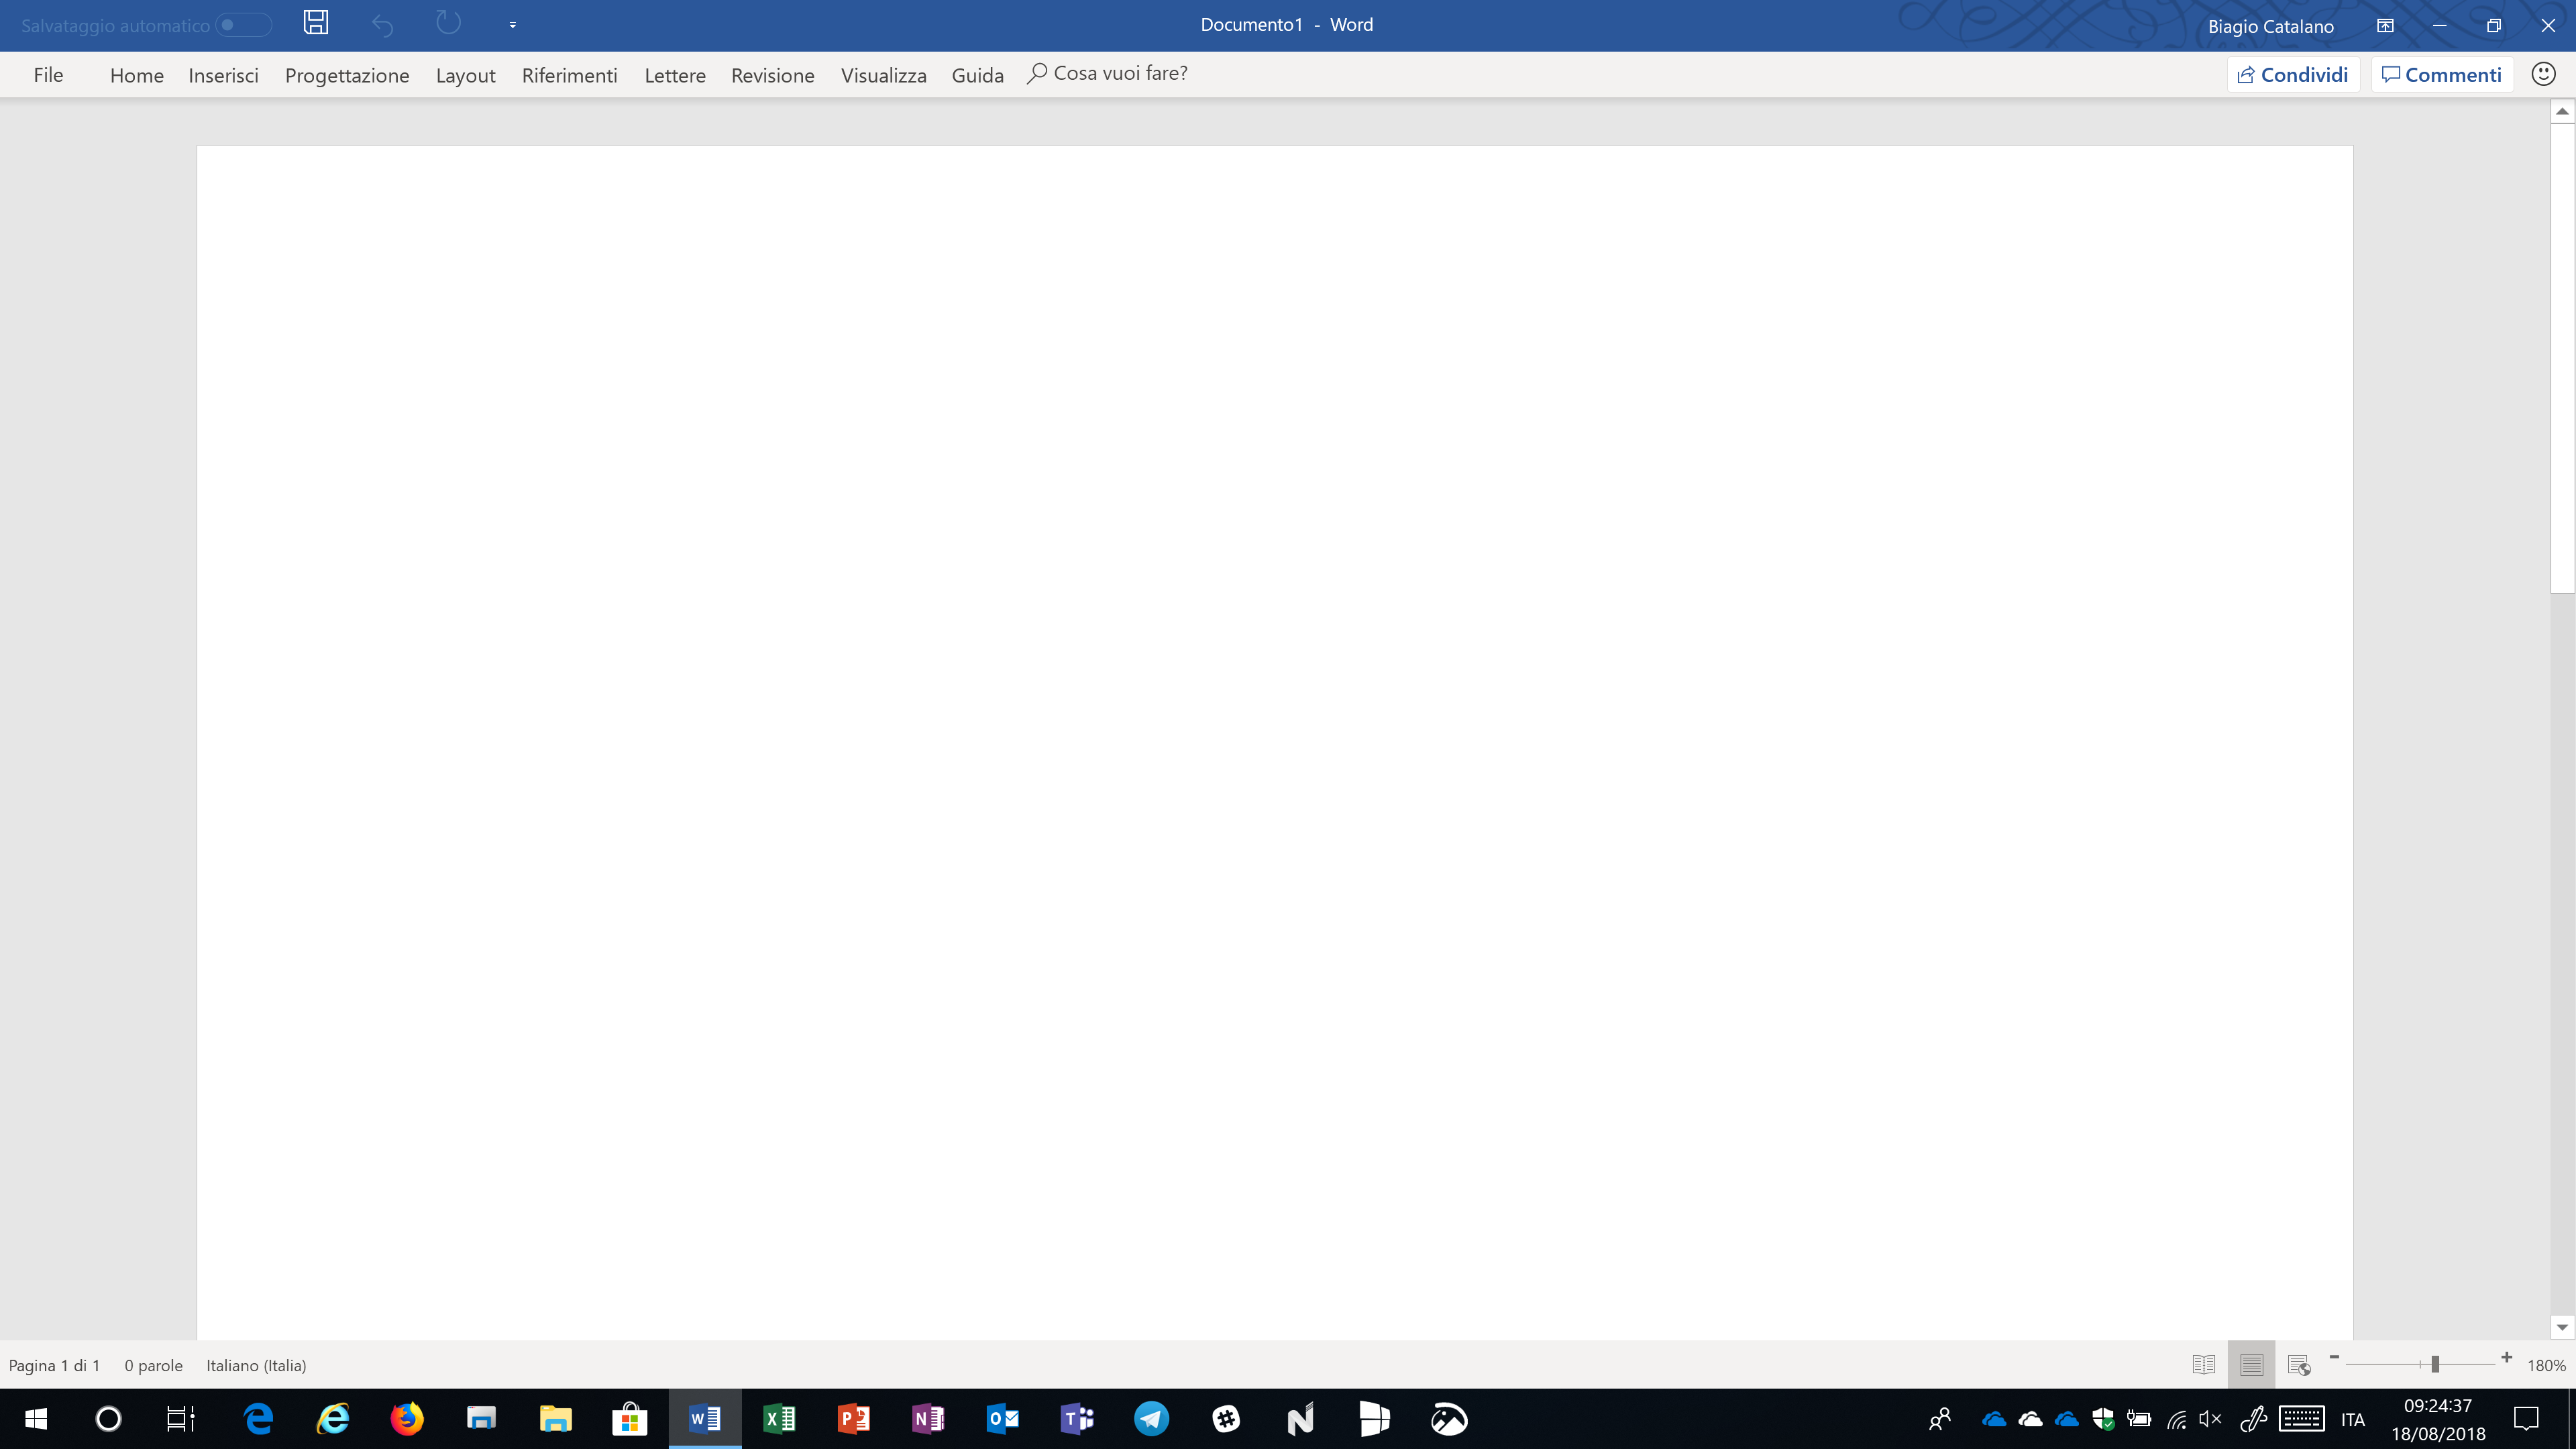Open Microsoft Teams from the taskbar
2576x1449 pixels.
(x=1077, y=1418)
